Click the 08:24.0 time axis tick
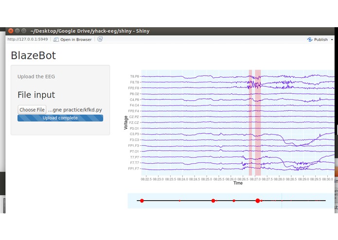 [182, 179]
